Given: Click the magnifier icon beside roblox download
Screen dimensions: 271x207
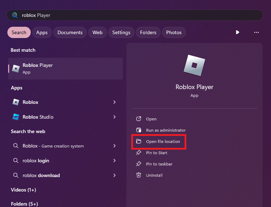Looking at the screenshot, I should (x=16, y=175).
